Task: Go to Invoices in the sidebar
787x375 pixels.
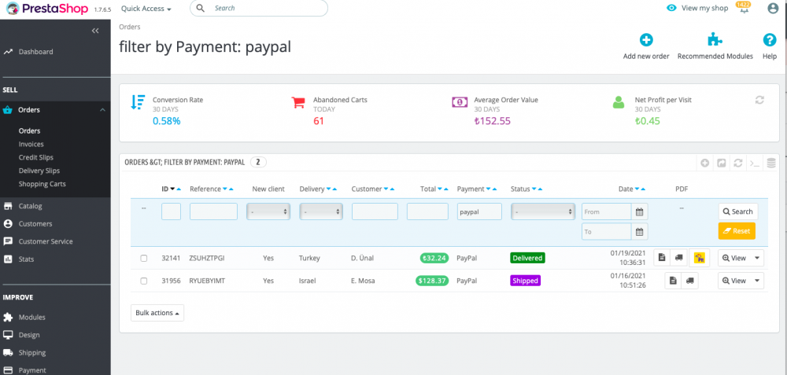Action: (x=31, y=145)
